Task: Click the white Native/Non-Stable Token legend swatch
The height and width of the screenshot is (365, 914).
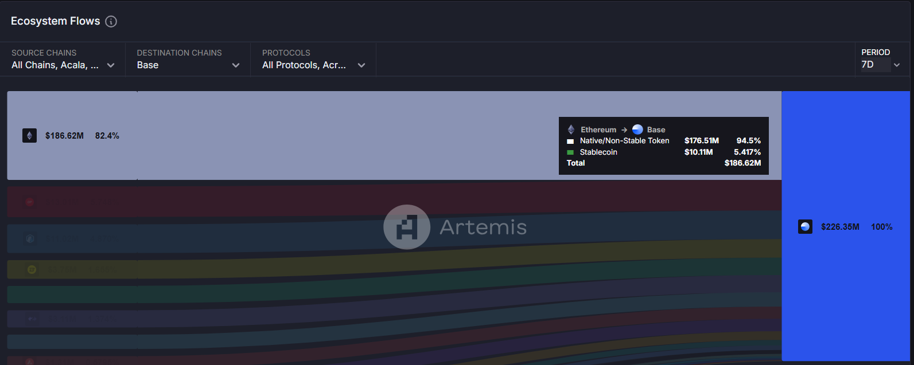Action: (570, 141)
